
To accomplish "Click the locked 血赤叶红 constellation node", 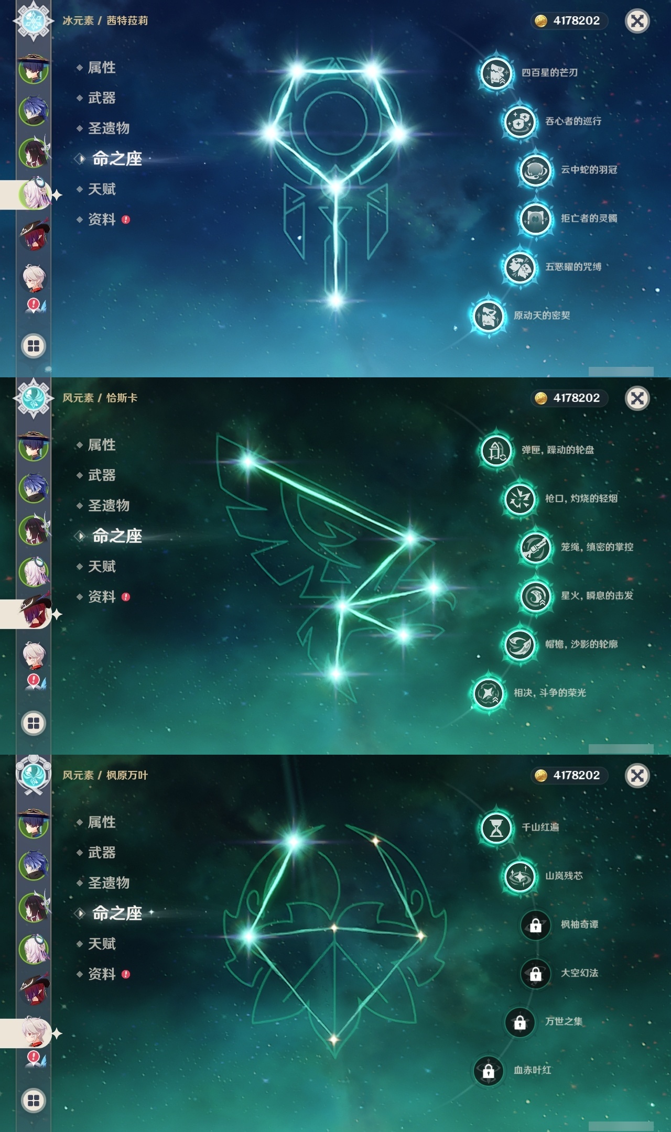I will (x=488, y=1071).
